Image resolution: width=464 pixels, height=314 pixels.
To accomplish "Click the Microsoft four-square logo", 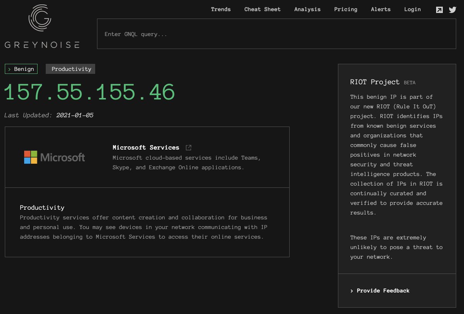I will [31, 157].
